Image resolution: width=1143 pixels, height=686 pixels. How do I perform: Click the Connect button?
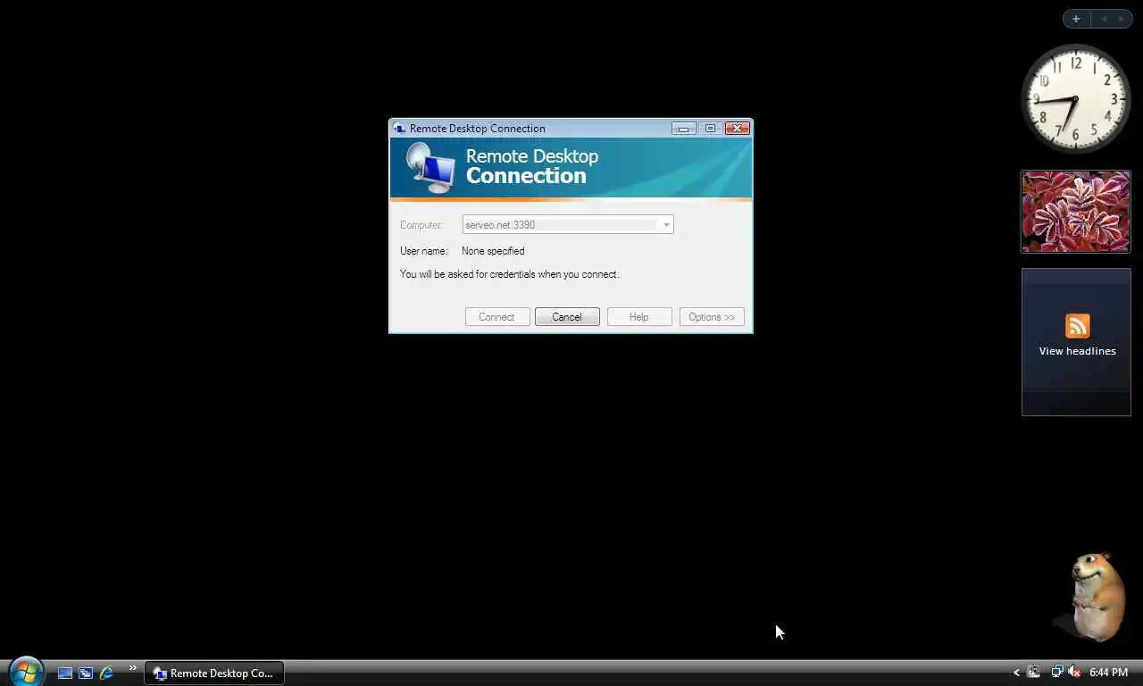click(496, 317)
